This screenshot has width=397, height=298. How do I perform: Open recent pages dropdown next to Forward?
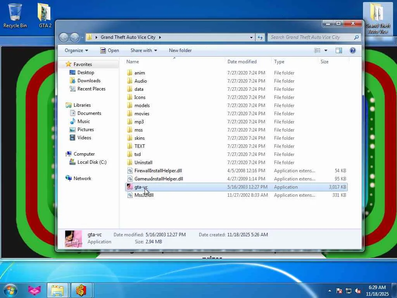(82, 38)
